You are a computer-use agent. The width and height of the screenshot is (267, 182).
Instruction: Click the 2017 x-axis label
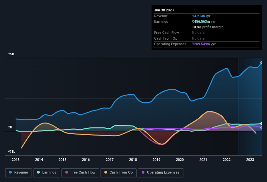pyautogui.click(x=110, y=160)
